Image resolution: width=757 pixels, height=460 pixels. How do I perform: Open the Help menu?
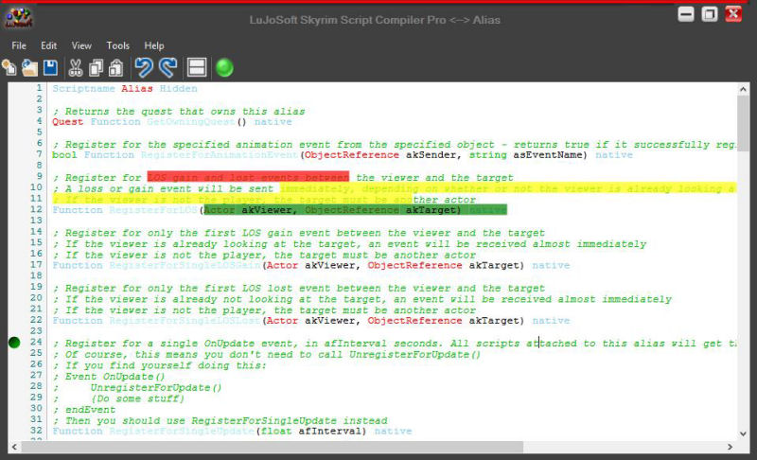[154, 45]
